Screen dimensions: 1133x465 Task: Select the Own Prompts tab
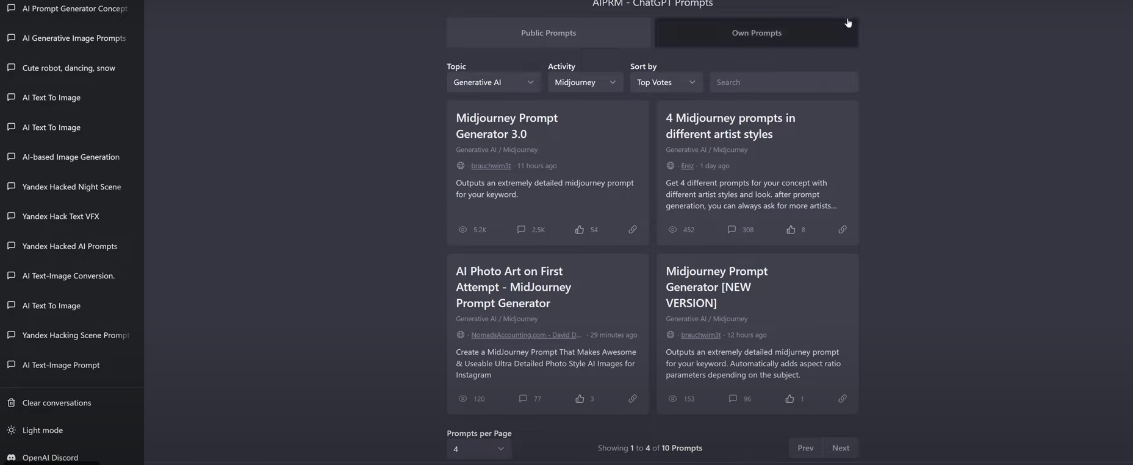click(756, 33)
